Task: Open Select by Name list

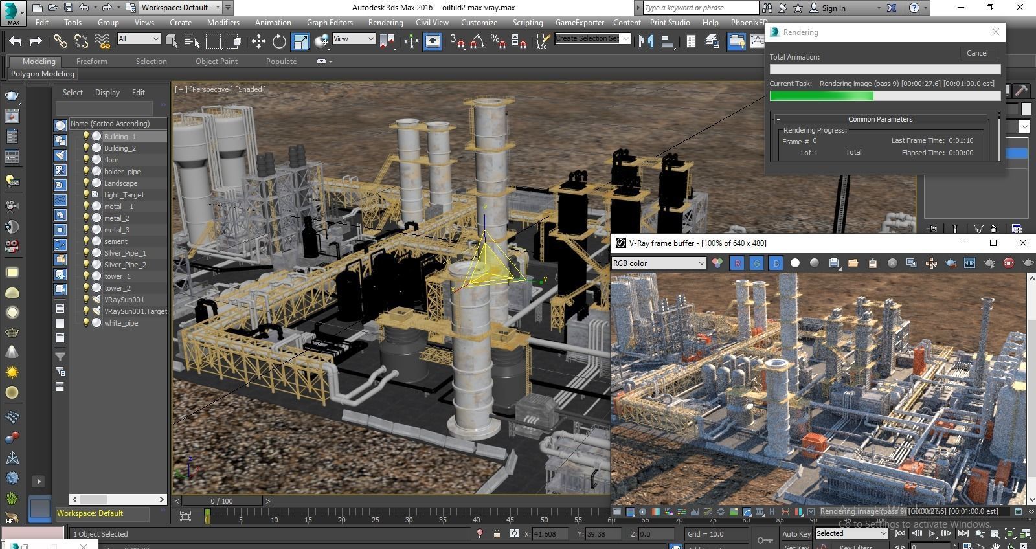Action: click(x=192, y=41)
